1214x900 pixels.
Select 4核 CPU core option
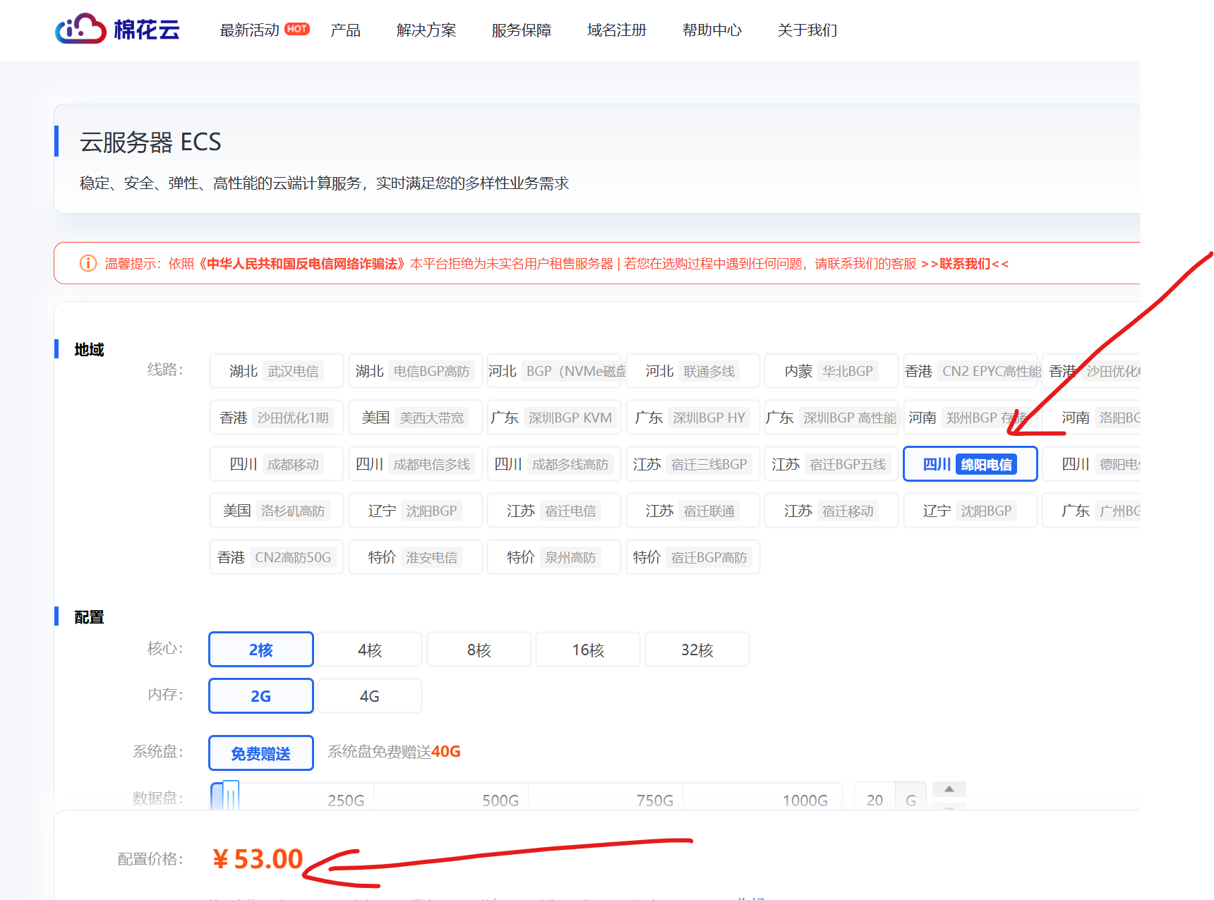pos(370,650)
